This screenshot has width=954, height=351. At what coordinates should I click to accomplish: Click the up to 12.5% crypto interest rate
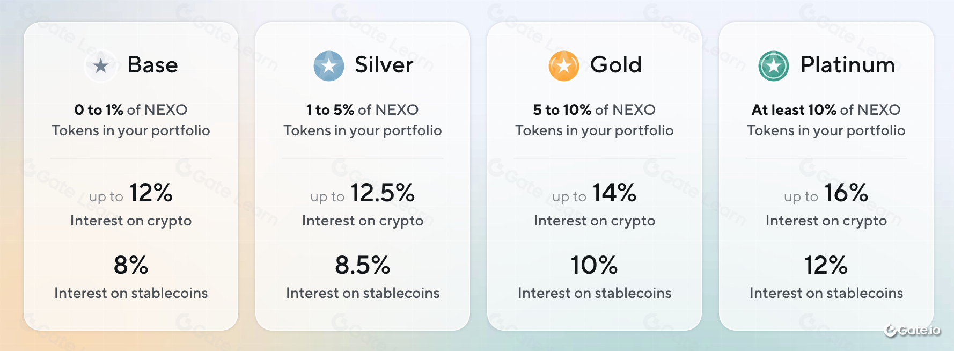[363, 193]
